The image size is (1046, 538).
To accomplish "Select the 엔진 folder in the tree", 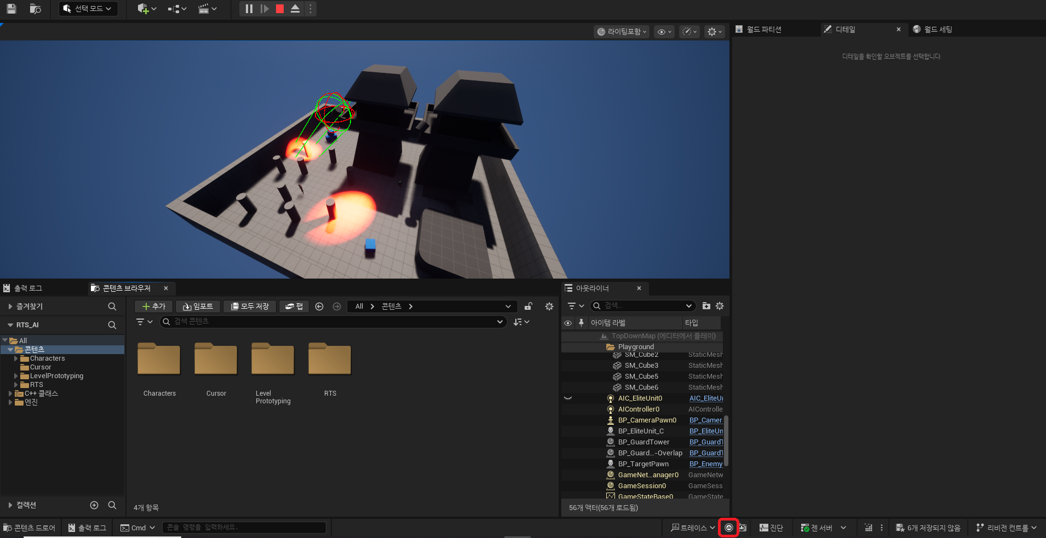I will point(31,402).
